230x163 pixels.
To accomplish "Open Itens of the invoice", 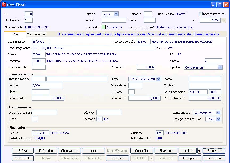I will [x=93, y=151].
